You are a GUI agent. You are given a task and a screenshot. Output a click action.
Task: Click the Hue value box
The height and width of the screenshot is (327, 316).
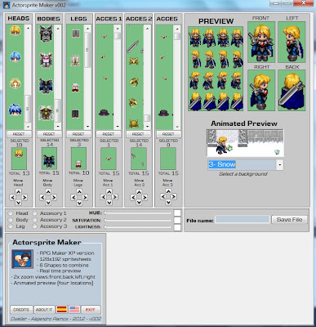pyautogui.click(x=177, y=213)
